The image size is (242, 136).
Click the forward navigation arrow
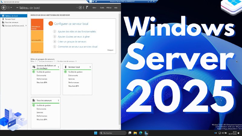coord(8,8)
